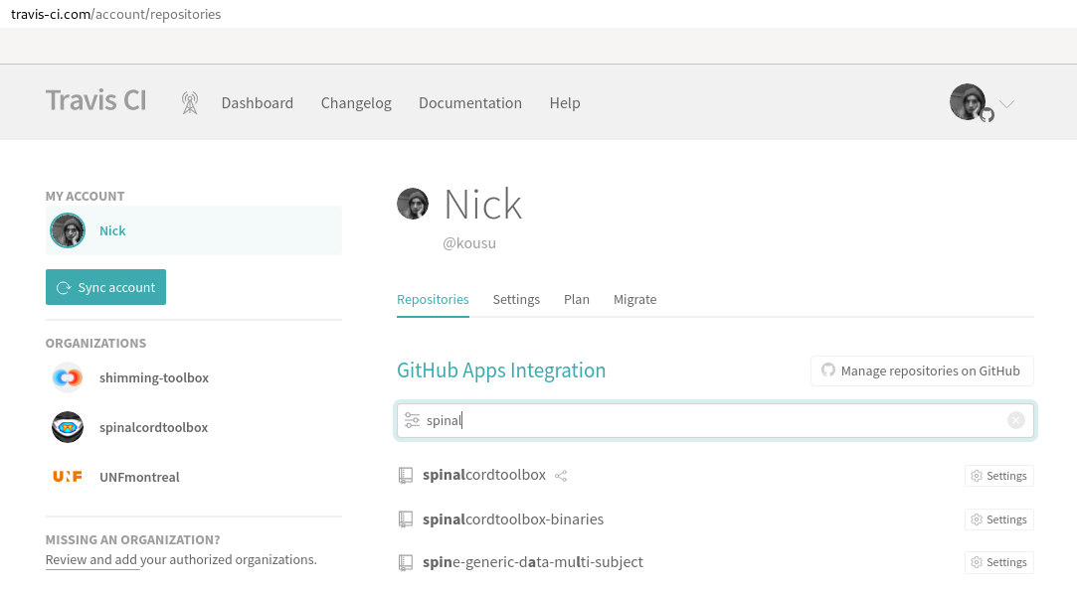Click the repo icon for spinalcordtoolbox-binaries
Viewport: 1077px width, 593px height.
[x=406, y=519]
